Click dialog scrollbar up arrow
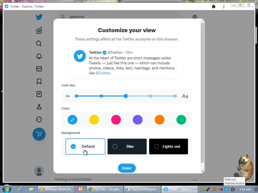The width and height of the screenshot is (258, 193). [202, 21]
